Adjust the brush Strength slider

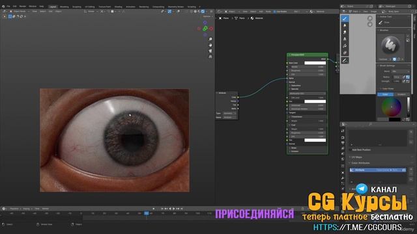coord(397,81)
